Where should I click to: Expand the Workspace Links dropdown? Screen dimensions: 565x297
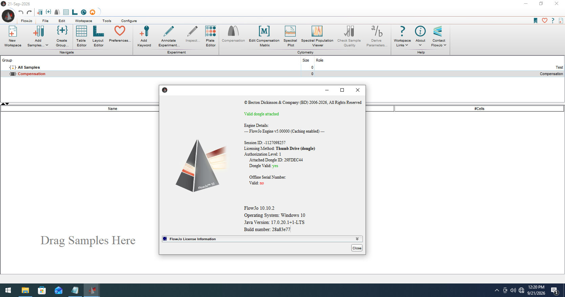pos(402,36)
